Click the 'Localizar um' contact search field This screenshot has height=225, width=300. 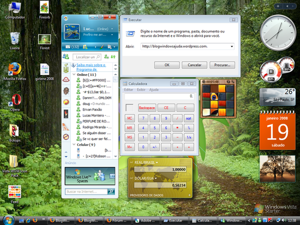click(x=86, y=57)
